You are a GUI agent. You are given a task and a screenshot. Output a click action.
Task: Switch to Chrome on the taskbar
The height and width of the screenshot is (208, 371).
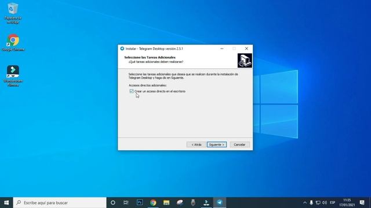[x=153, y=203]
